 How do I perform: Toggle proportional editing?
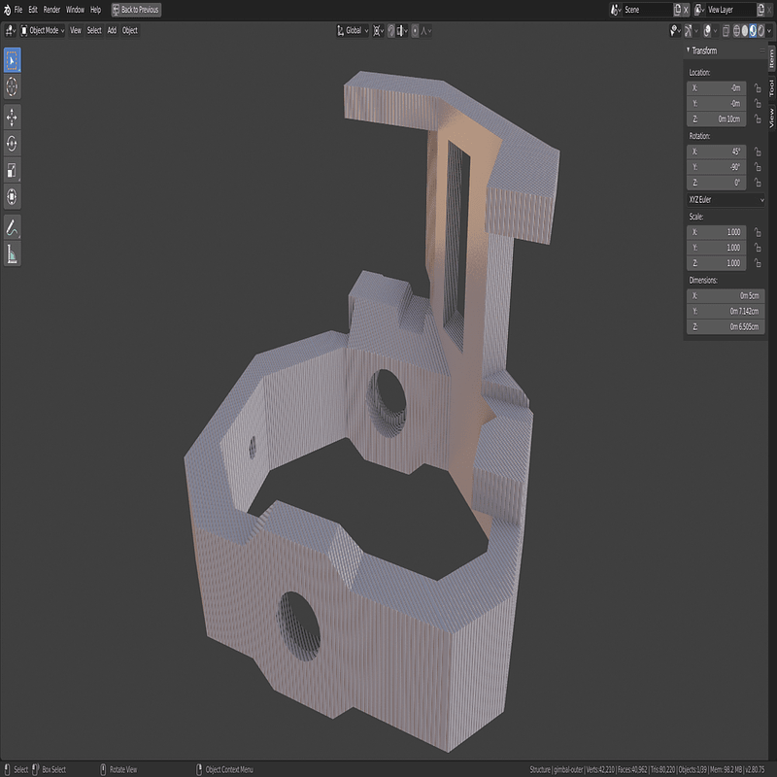pos(416,31)
